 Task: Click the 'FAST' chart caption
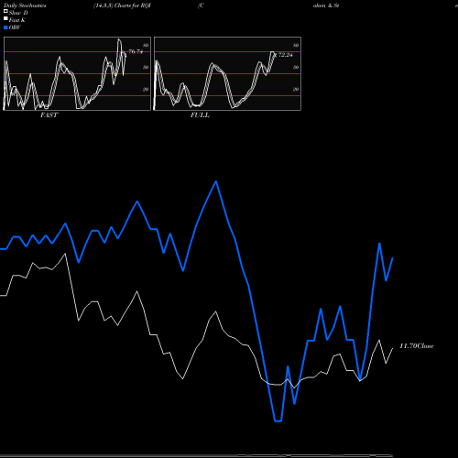pos(49,115)
